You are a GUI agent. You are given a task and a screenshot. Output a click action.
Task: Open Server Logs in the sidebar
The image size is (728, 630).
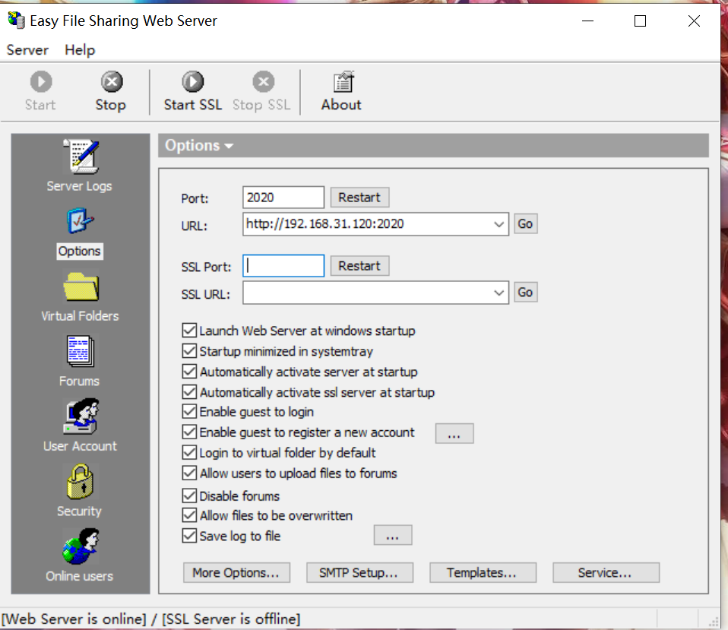pos(80,166)
